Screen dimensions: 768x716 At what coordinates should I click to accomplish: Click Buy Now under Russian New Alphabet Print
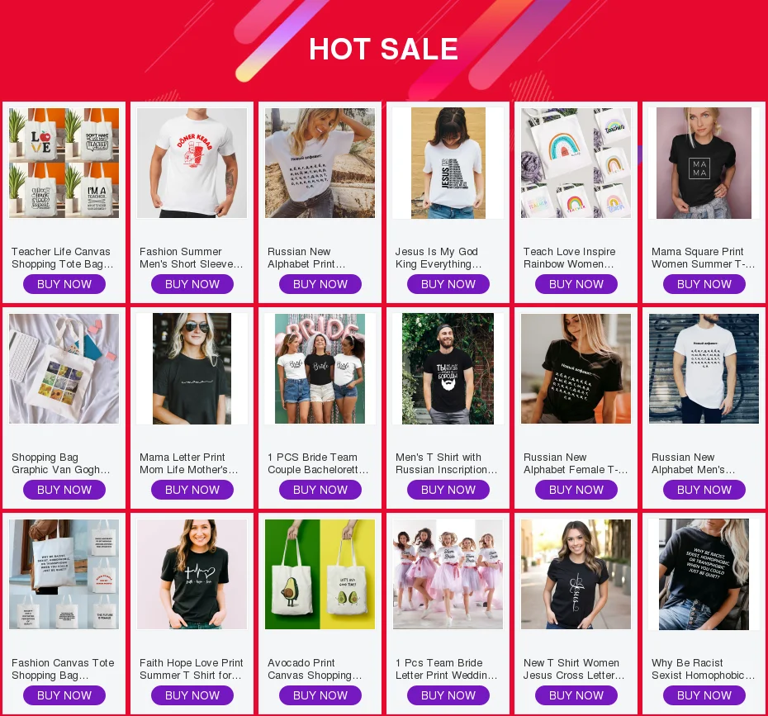[320, 284]
